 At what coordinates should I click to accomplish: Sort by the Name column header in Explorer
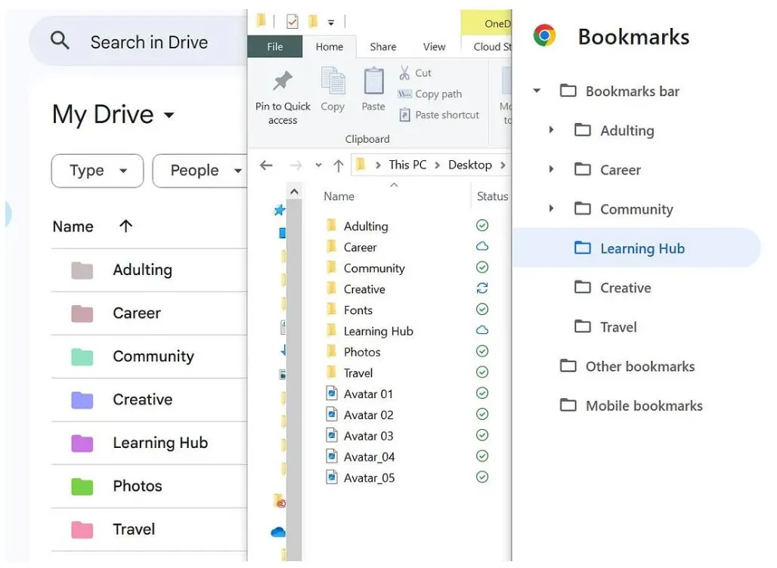coord(339,196)
